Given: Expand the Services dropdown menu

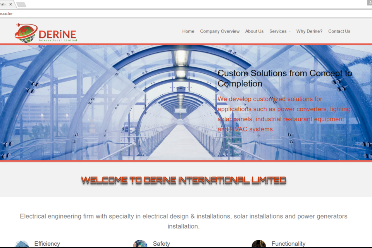Looking at the screenshot, I should tap(278, 31).
